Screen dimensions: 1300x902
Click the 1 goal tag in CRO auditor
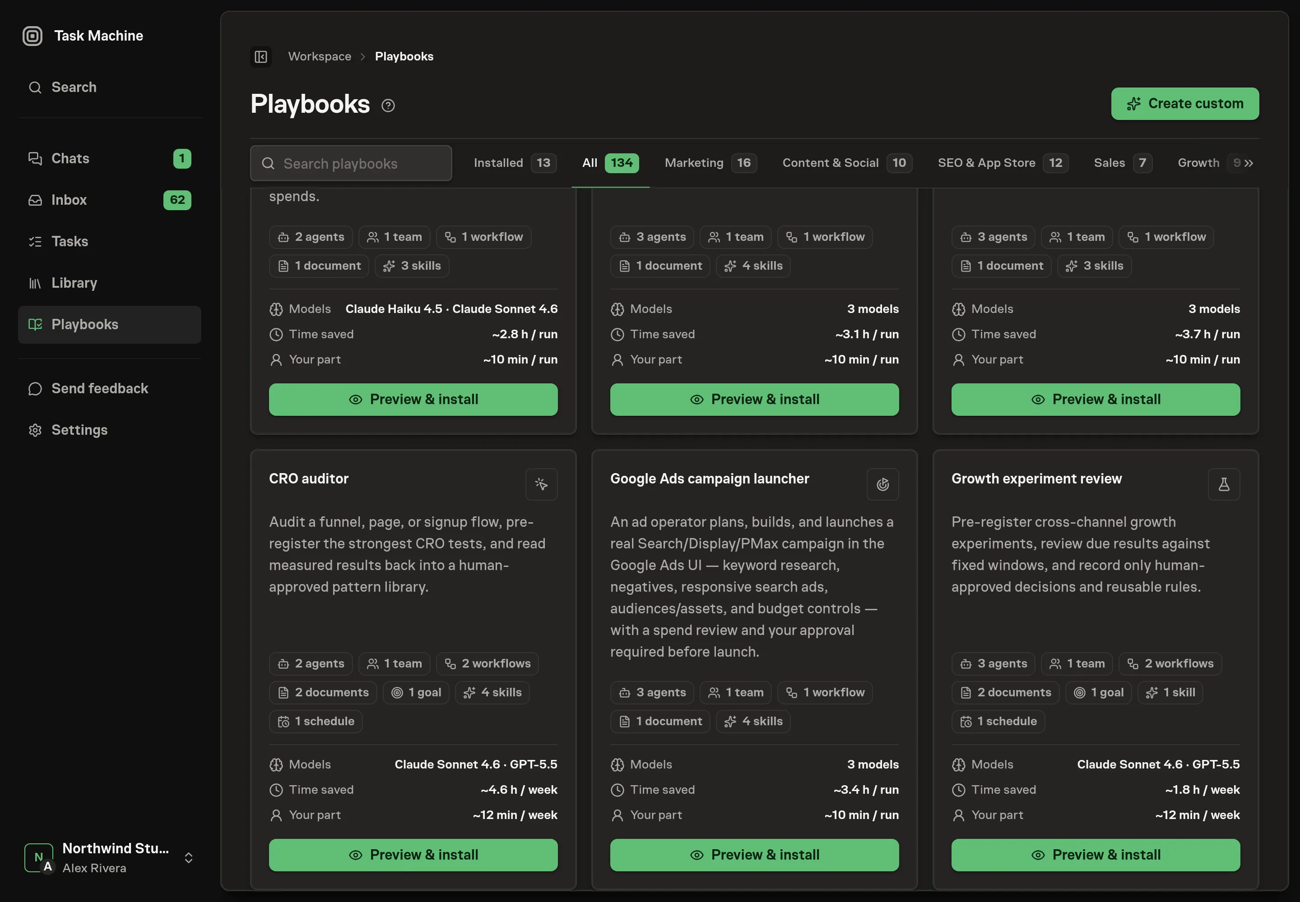[x=416, y=693]
